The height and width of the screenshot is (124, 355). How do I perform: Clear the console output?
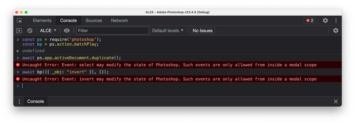click(30, 31)
